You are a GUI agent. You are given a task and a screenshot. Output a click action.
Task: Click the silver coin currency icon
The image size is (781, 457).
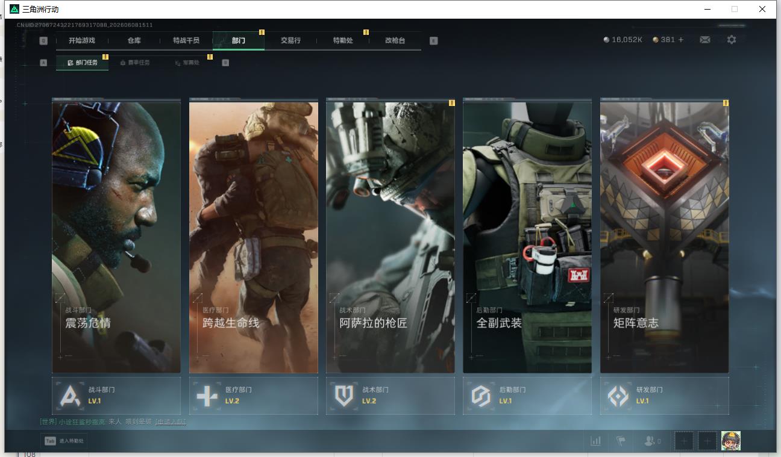click(x=606, y=40)
